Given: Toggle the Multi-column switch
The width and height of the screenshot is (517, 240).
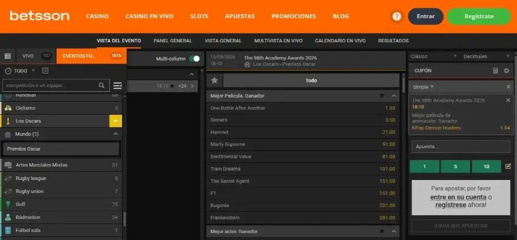Looking at the screenshot, I should (195, 59).
